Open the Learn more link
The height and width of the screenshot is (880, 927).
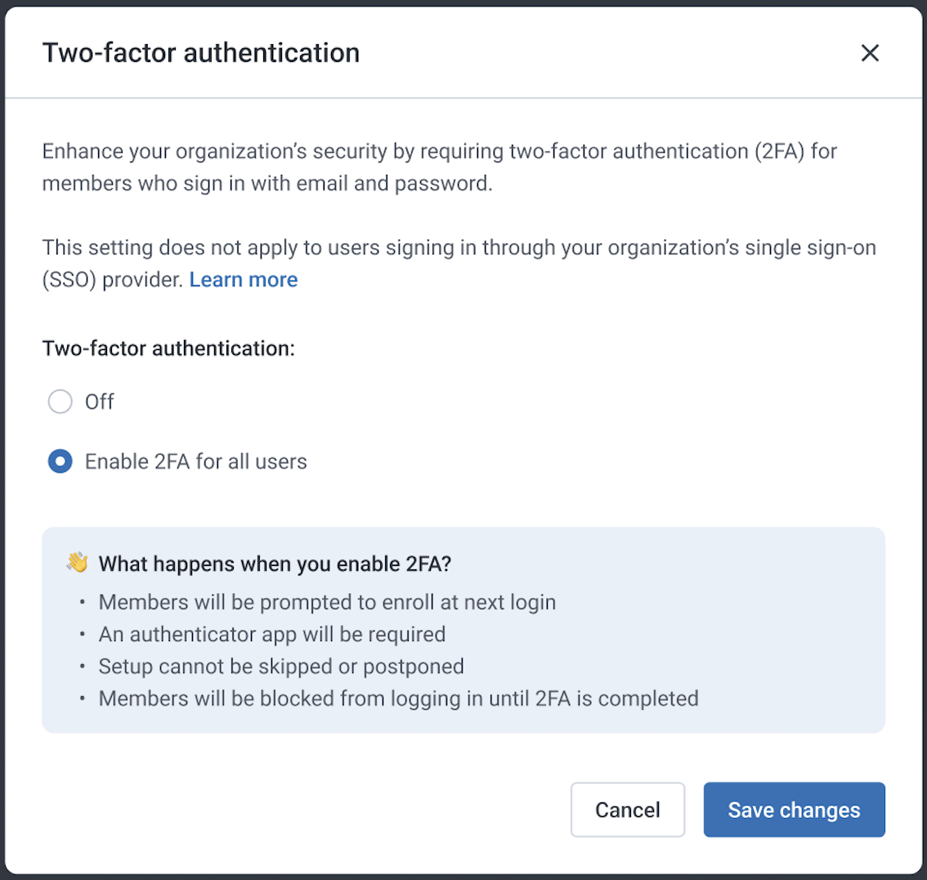click(x=244, y=280)
